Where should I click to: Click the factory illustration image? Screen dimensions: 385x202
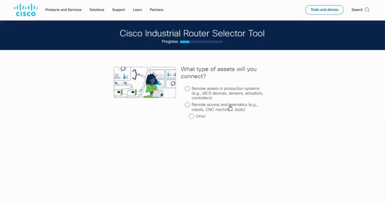click(145, 82)
